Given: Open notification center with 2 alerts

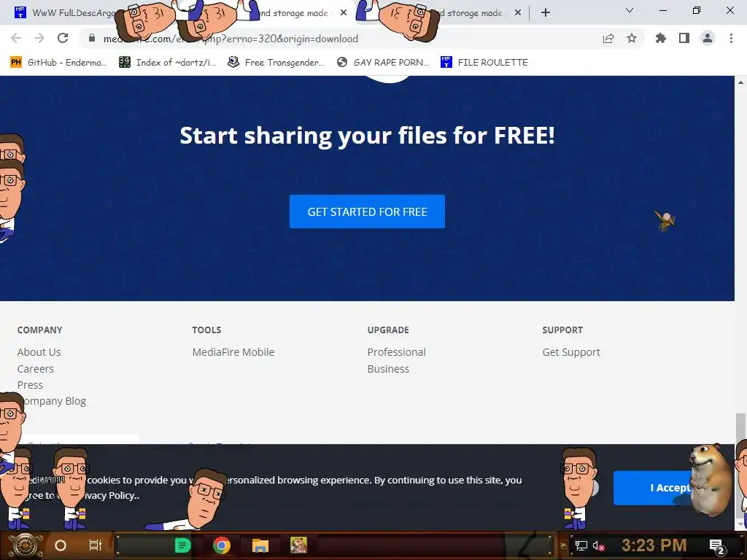Looking at the screenshot, I should 716,546.
